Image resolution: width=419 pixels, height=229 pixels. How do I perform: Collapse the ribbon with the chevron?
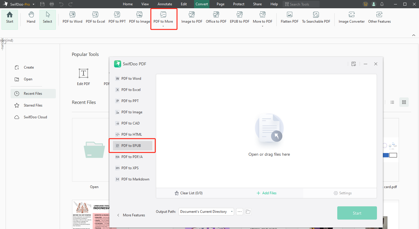pyautogui.click(x=414, y=35)
